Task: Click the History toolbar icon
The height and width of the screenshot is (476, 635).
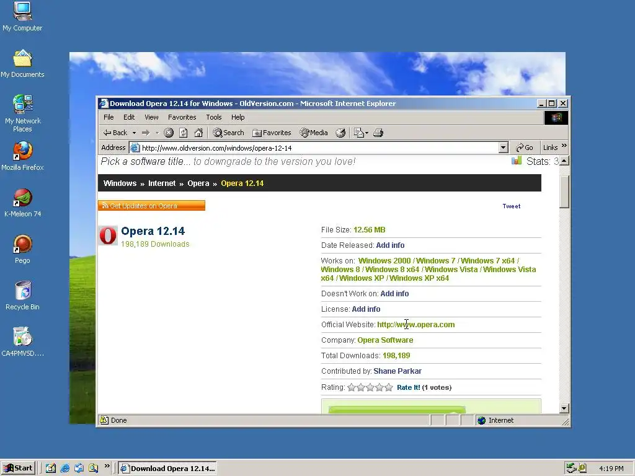Action: click(340, 133)
